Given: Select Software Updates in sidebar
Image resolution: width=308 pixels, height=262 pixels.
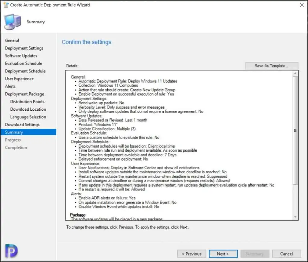Looking at the screenshot, I should point(21,56).
